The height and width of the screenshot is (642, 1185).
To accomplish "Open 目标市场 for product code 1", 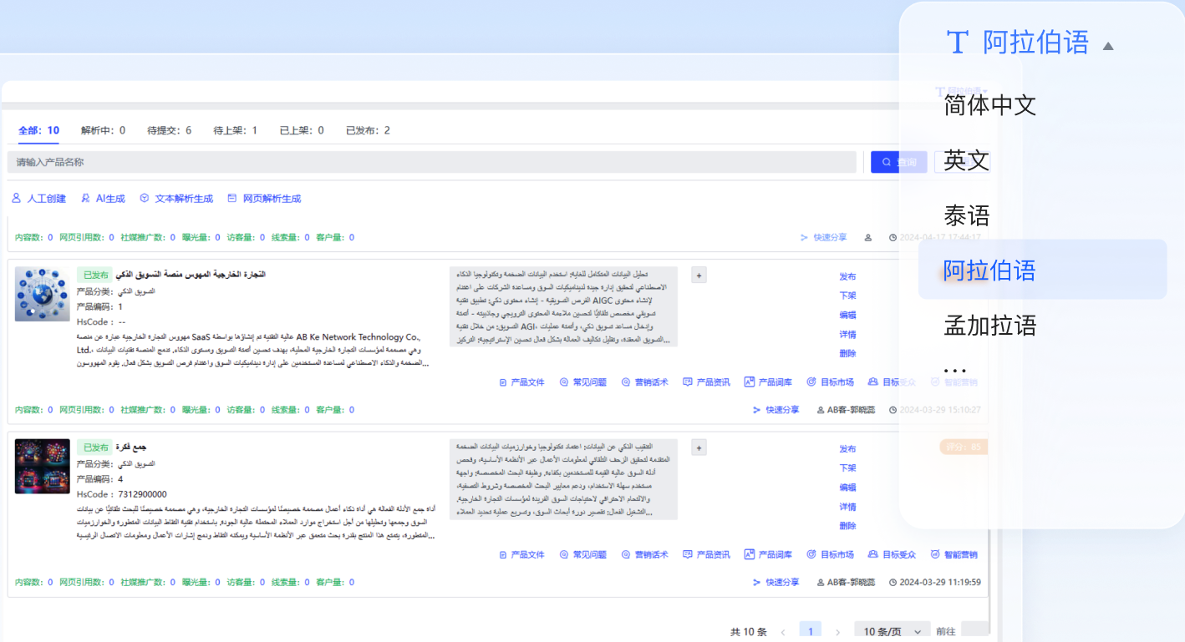I will click(831, 382).
